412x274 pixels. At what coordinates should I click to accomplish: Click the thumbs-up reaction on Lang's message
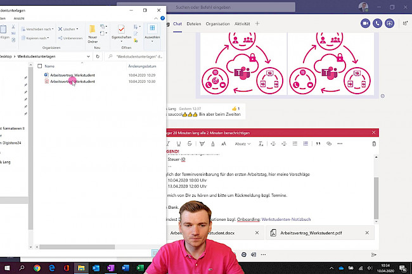[236, 108]
